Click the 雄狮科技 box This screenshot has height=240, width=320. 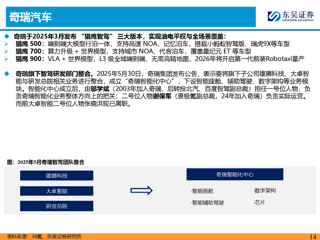pyautogui.click(x=57, y=175)
